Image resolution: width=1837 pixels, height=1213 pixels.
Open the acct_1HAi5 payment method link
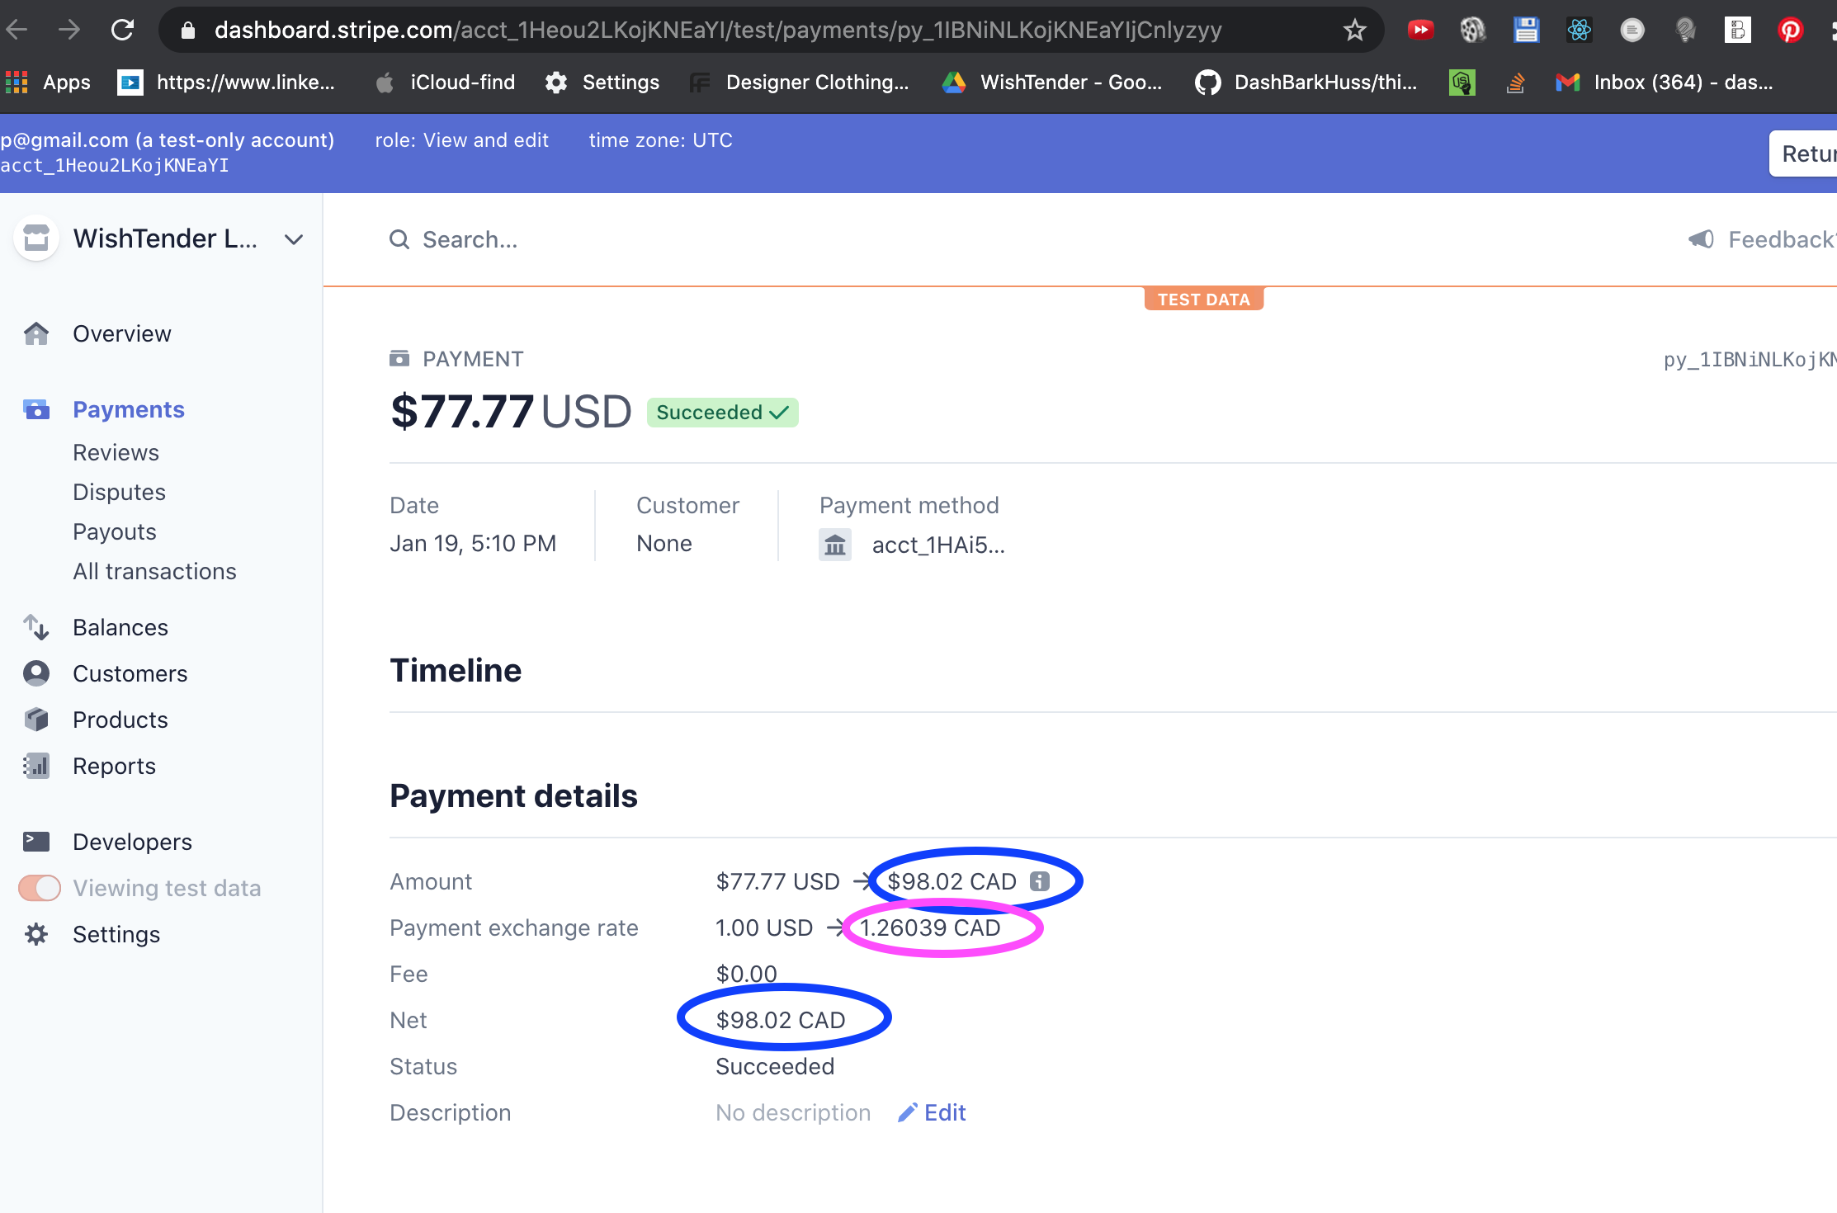tap(937, 545)
